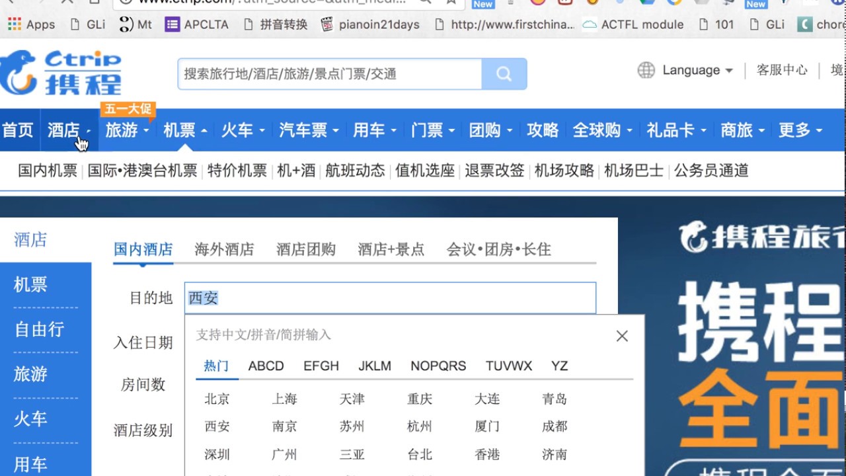
Task: Close the city picker with the X
Action: click(x=622, y=336)
